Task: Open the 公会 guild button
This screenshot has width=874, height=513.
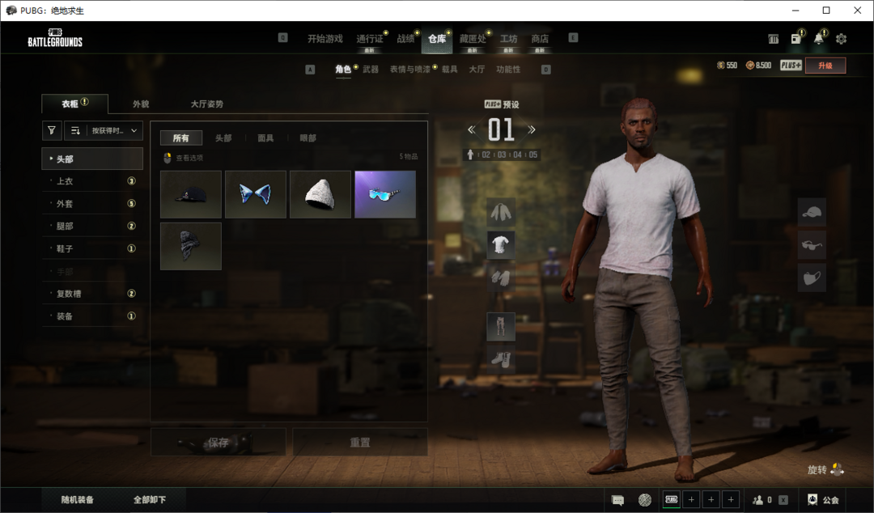Action: (x=823, y=500)
